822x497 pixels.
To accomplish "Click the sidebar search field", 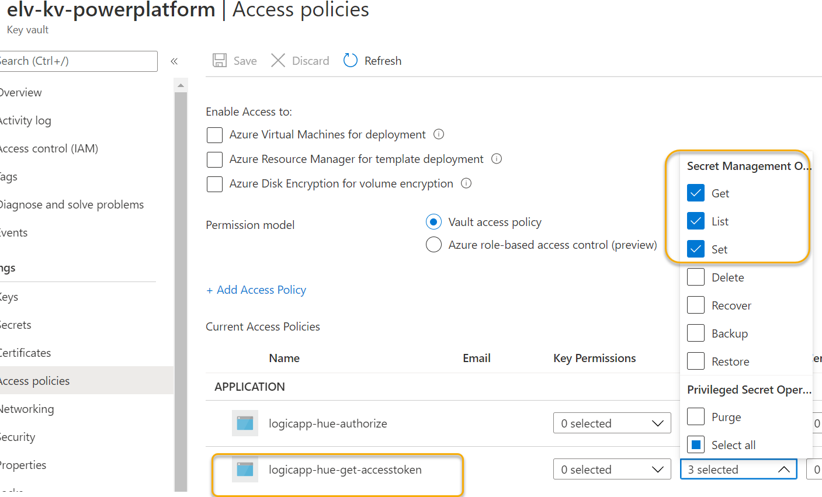I will point(78,61).
